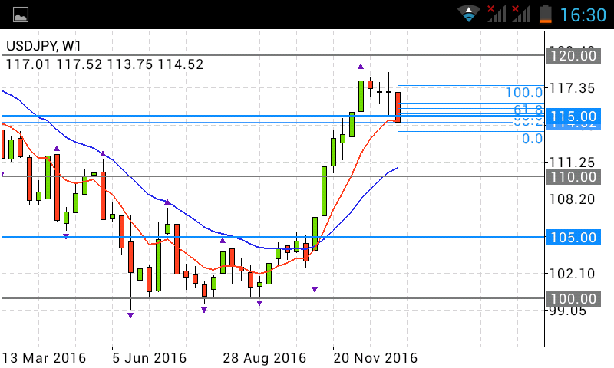Open the picture notification icon in status bar

click(x=21, y=15)
